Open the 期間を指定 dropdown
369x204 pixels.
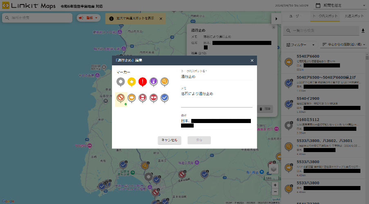click(340, 5)
